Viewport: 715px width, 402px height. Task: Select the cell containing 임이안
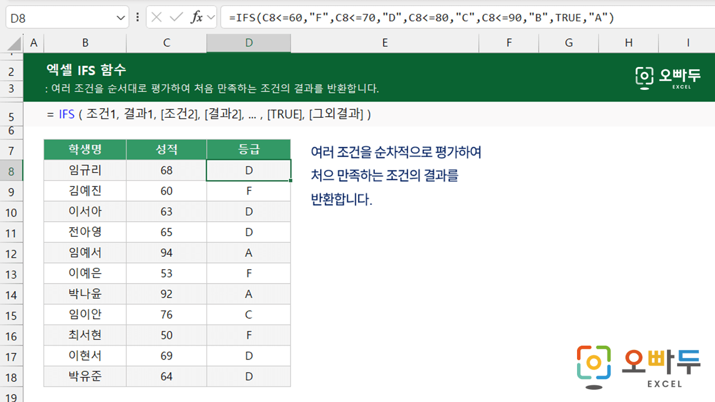[85, 315]
